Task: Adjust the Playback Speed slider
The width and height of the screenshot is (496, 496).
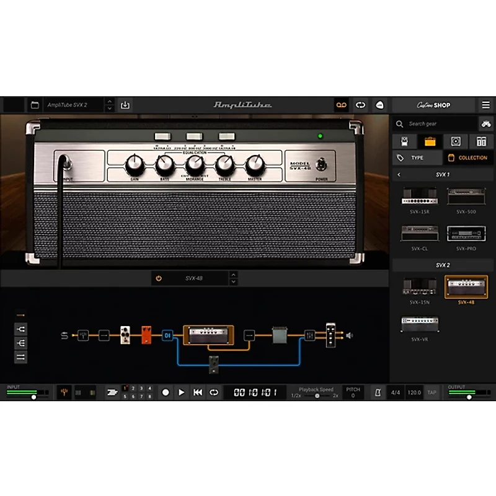Action: point(316,394)
